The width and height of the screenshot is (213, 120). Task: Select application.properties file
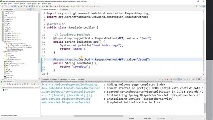click(x=14, y=60)
